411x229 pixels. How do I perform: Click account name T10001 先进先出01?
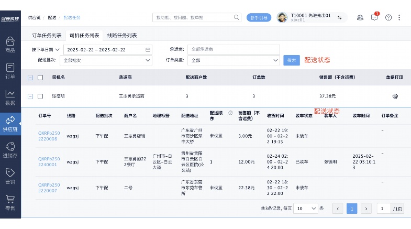point(310,16)
